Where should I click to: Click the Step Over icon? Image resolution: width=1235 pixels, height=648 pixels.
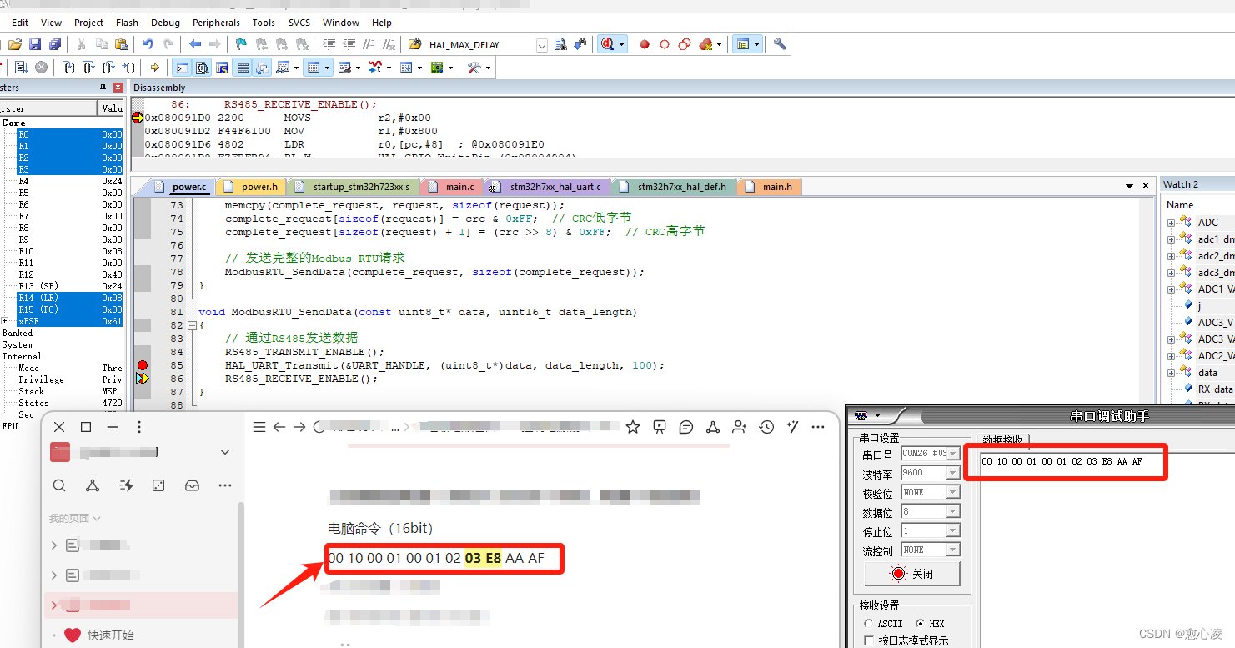coord(88,67)
